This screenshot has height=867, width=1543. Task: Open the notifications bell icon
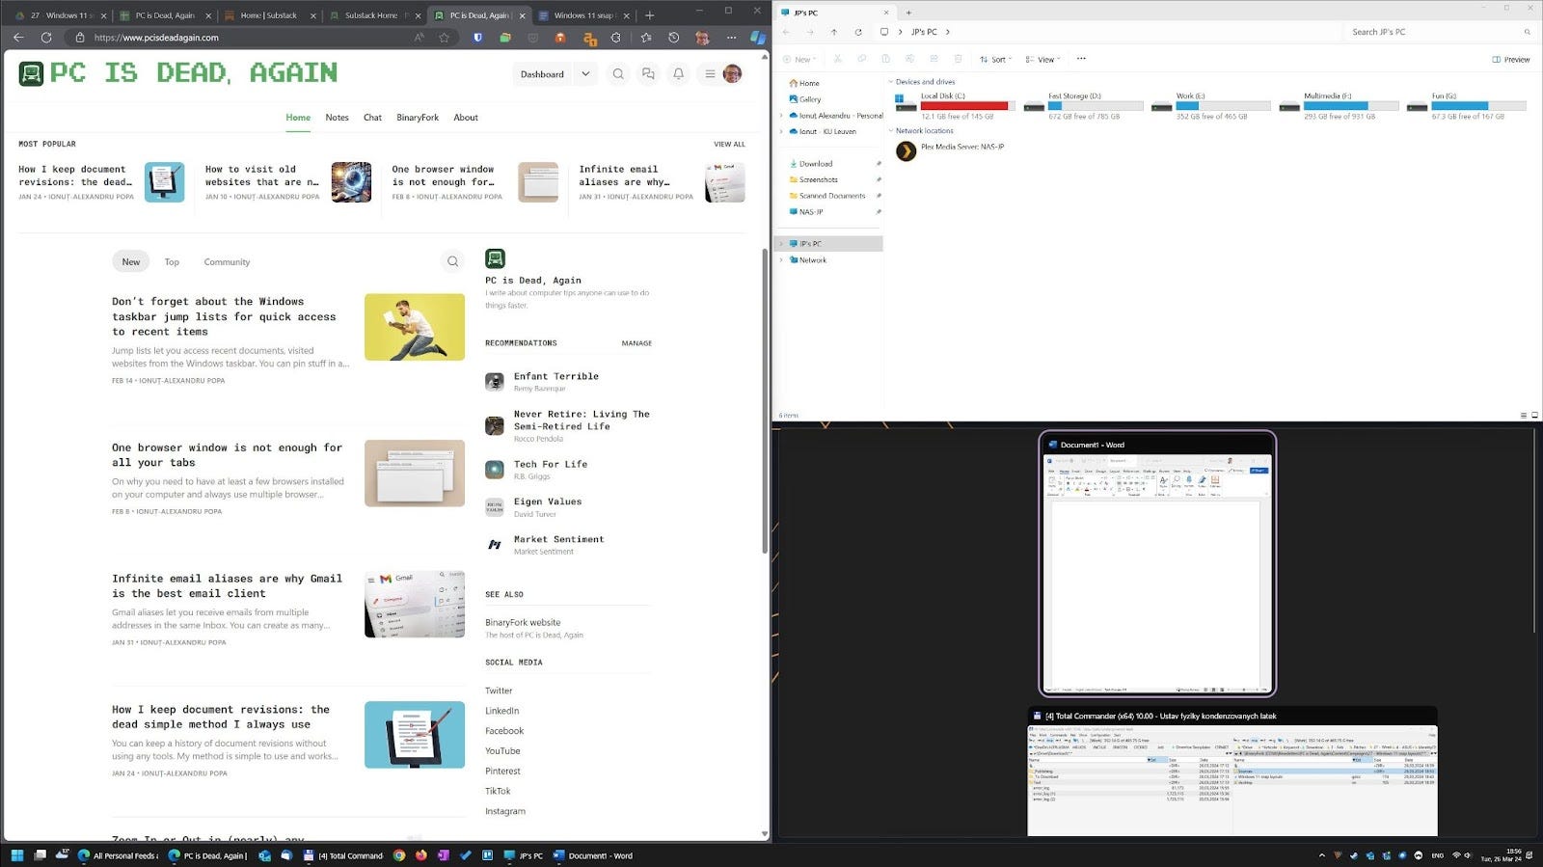click(x=678, y=74)
